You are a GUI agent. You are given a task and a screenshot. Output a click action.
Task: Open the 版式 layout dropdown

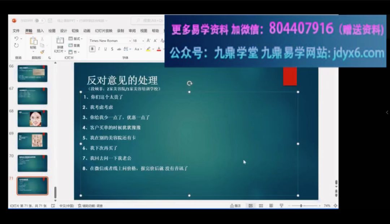click(75, 39)
